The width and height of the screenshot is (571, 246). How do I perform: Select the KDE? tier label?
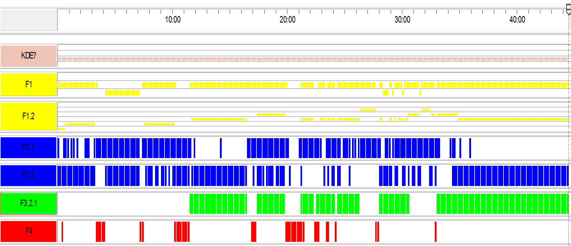point(29,56)
